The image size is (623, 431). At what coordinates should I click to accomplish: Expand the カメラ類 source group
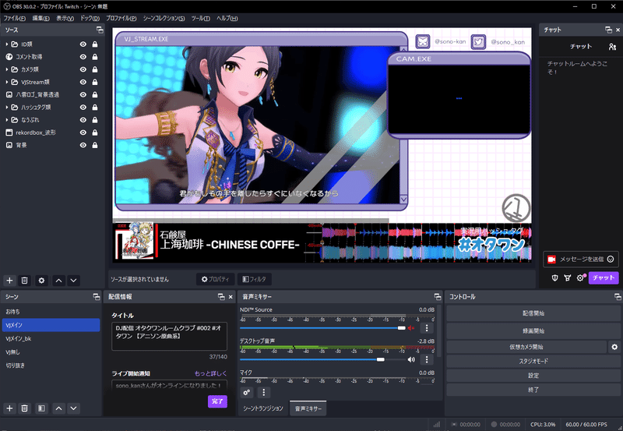tap(7, 69)
